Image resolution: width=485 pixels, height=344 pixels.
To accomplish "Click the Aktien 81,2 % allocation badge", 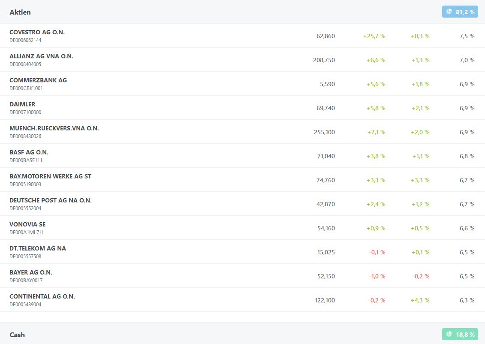I will [x=460, y=12].
